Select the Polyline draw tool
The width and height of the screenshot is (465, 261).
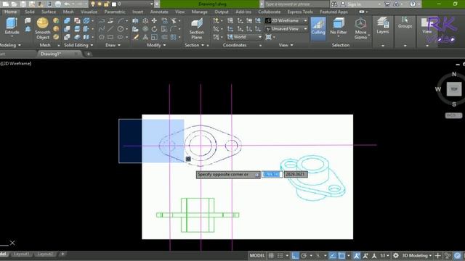pyautogui.click(x=102, y=21)
